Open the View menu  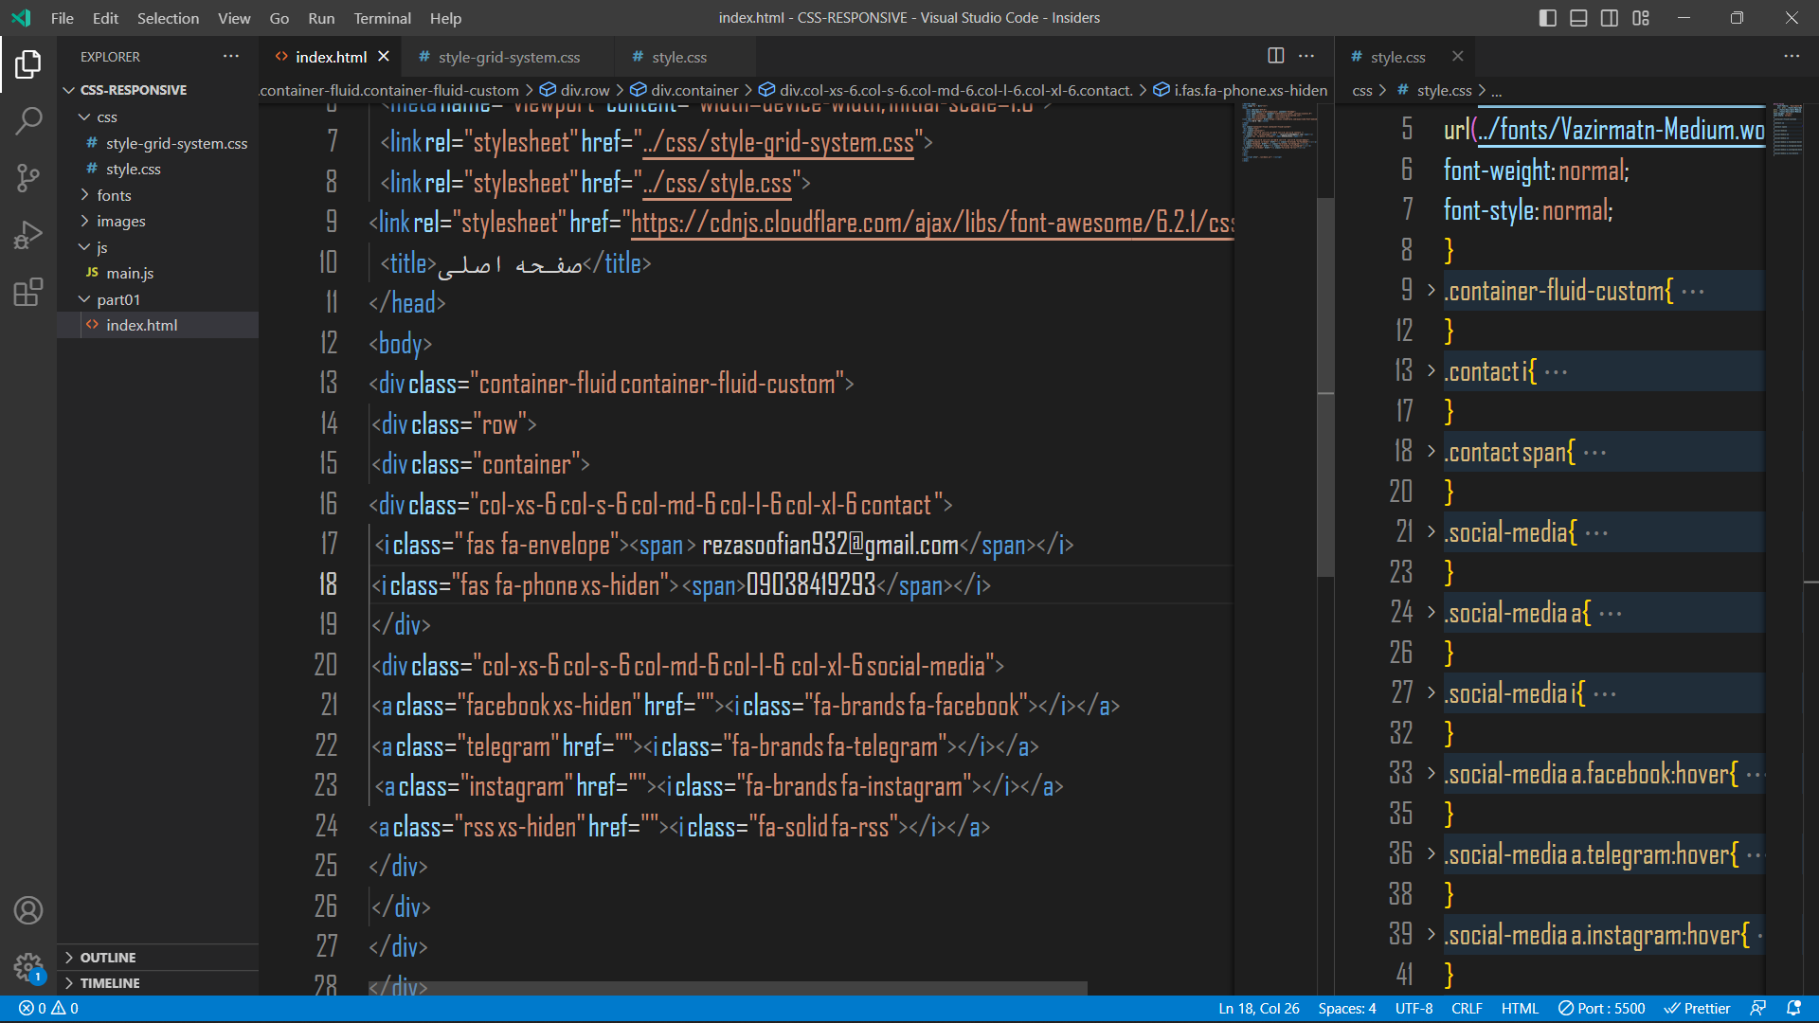(234, 18)
